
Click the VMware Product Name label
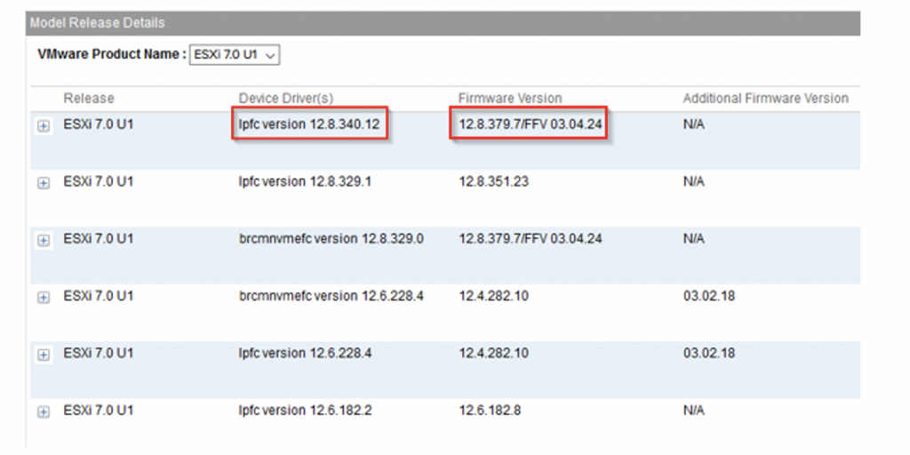(111, 54)
